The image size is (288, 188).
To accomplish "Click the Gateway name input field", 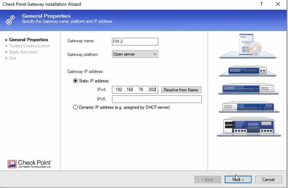I will tap(135, 42).
